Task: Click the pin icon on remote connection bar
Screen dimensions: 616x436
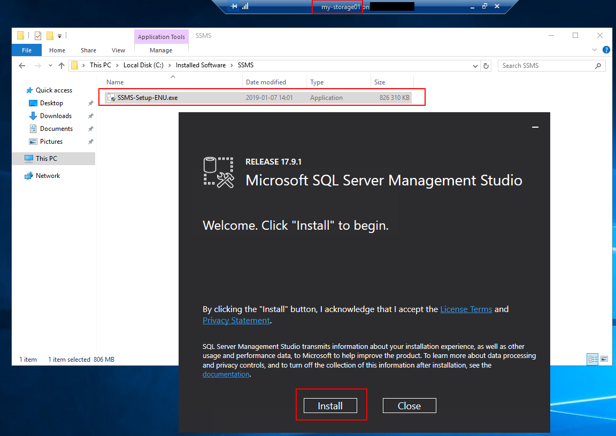Action: coord(234,6)
